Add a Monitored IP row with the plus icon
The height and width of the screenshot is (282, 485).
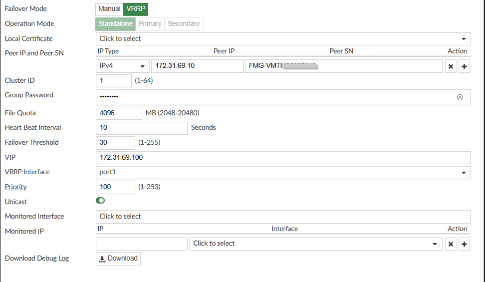pyautogui.click(x=464, y=244)
